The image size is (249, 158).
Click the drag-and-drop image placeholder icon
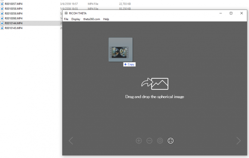pos(155,84)
